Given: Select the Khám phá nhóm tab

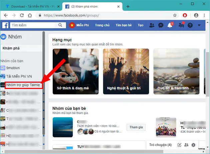Looking at the screenshot, I should point(92,7).
